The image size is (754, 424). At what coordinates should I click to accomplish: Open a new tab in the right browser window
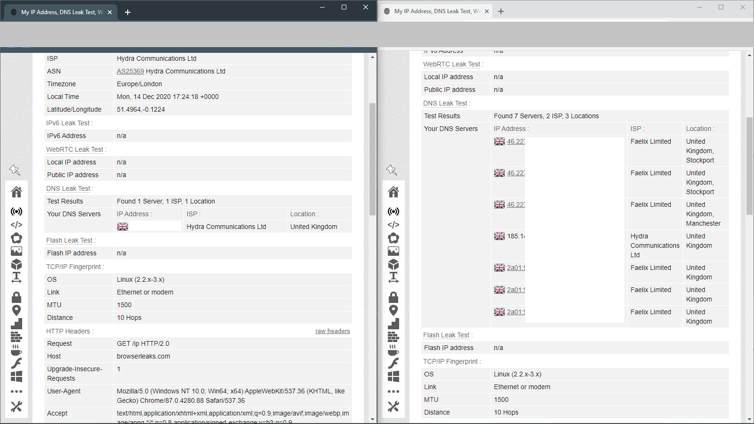tap(501, 11)
